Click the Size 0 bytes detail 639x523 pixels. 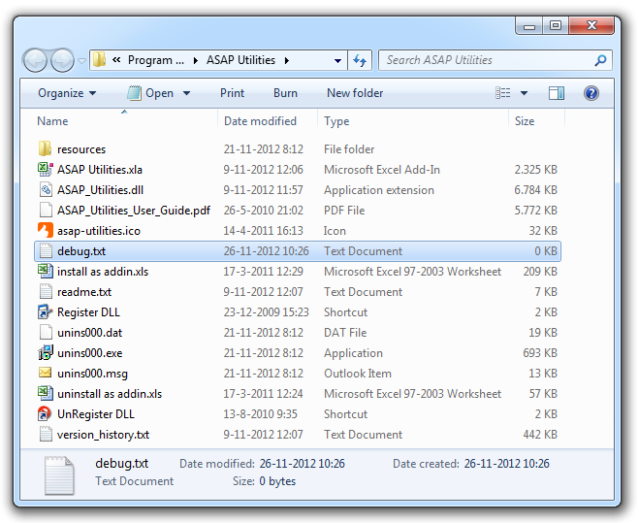[264, 481]
